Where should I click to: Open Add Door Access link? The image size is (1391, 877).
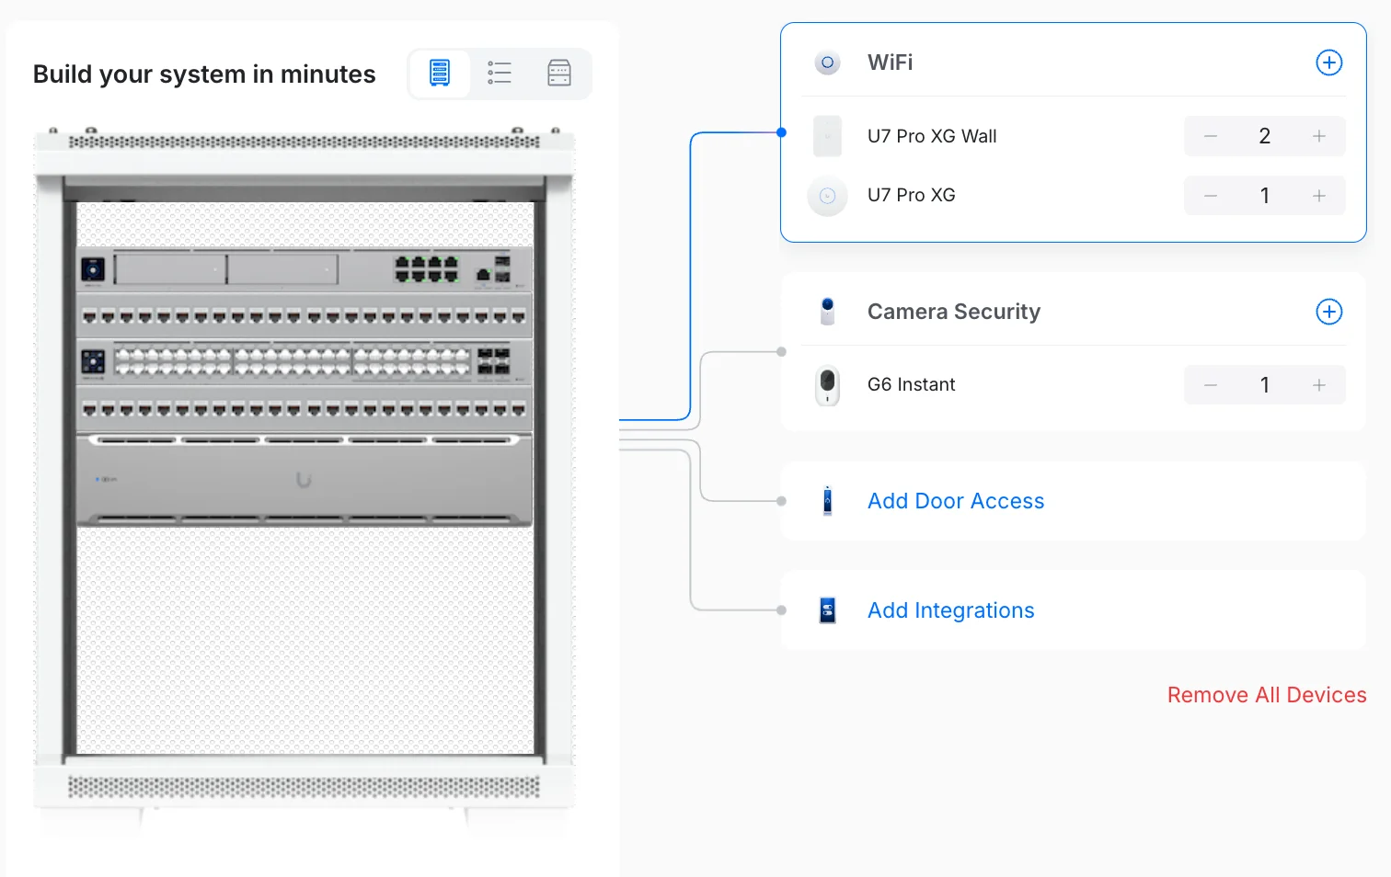click(955, 501)
